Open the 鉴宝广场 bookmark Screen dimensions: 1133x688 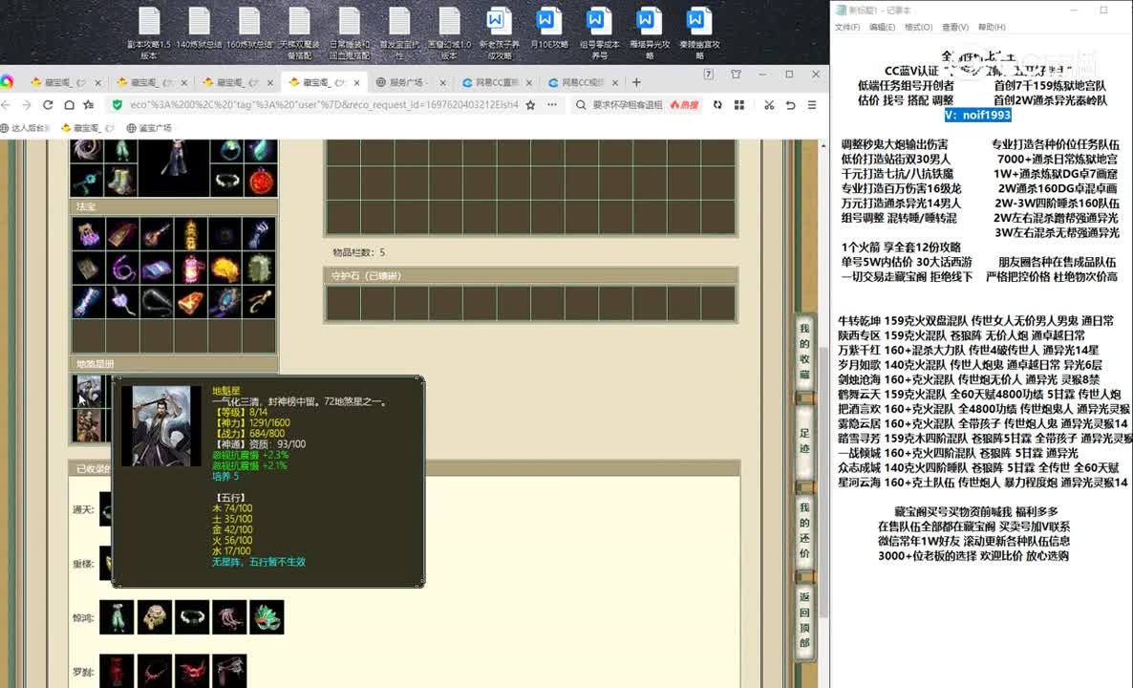(149, 128)
